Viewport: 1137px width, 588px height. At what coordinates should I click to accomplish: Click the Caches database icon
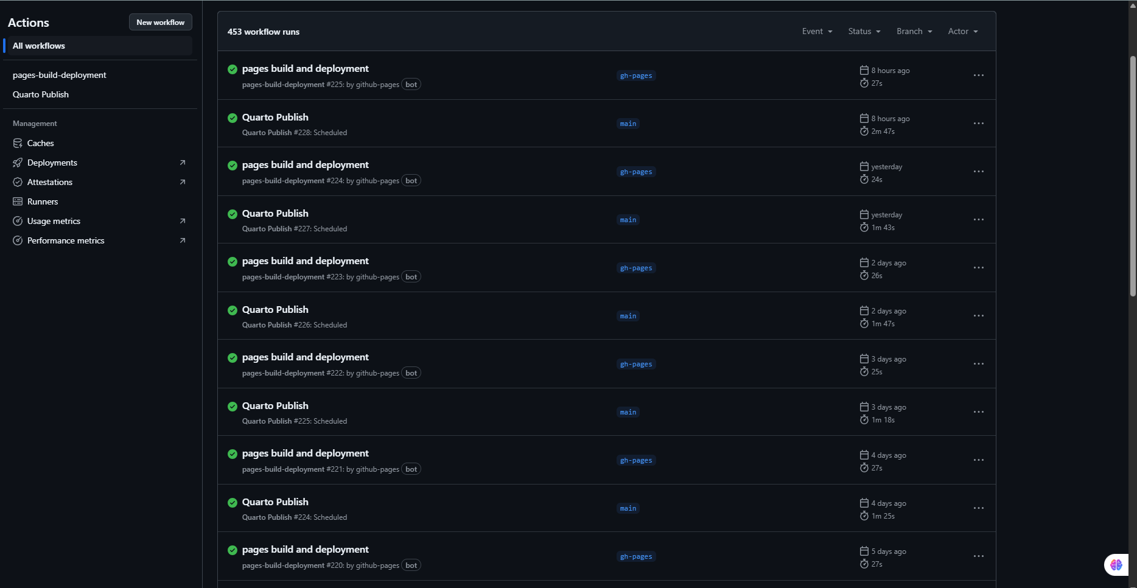[x=18, y=143]
